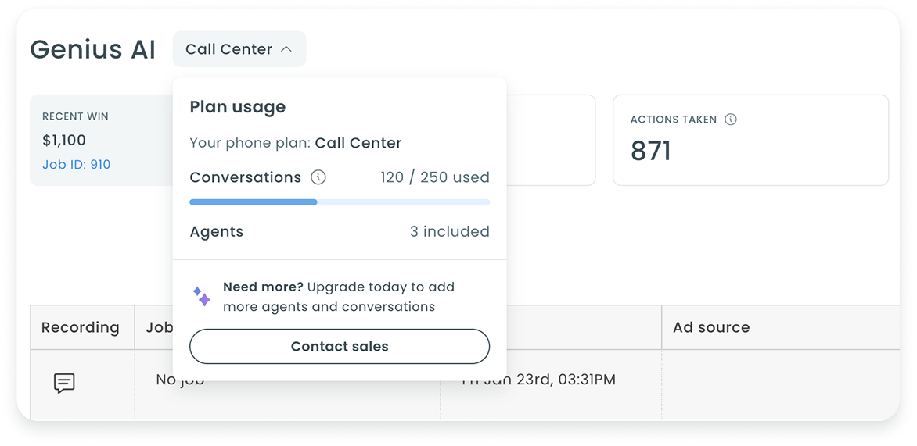917x446 pixels.
Task: Select the Recording column header
Action: point(81,327)
